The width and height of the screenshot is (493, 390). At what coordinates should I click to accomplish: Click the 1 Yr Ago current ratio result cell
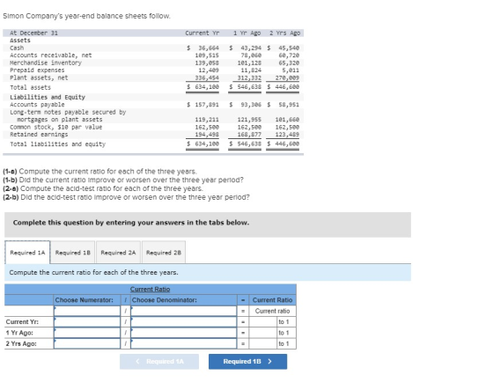tap(263, 333)
